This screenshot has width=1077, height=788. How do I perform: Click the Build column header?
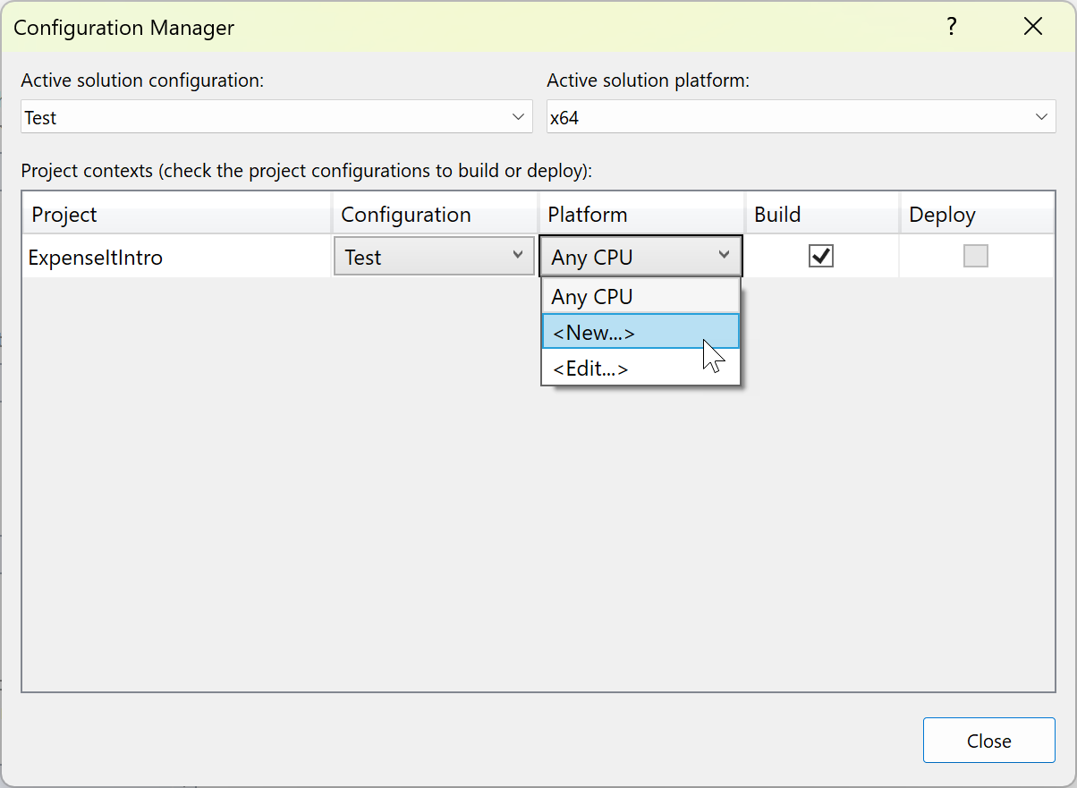click(777, 215)
